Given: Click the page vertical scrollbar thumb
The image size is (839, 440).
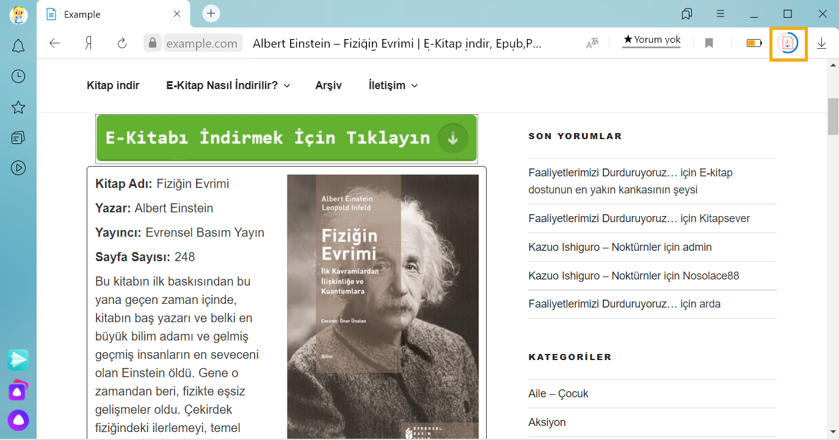Looking at the screenshot, I should (x=833, y=115).
